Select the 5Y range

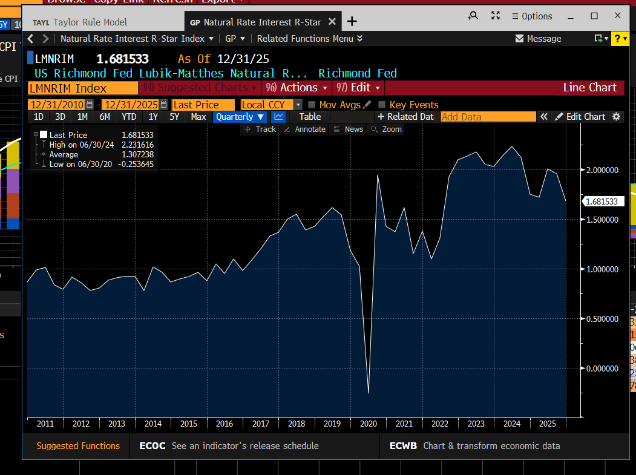[x=174, y=117]
